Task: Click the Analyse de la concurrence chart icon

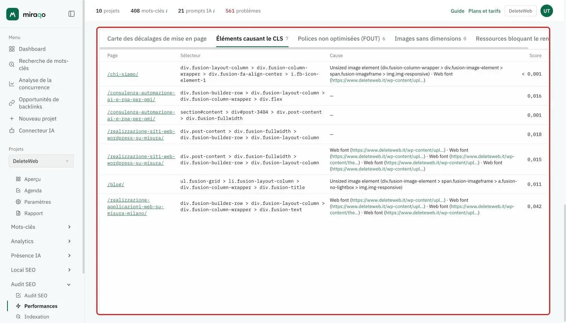Action: click(x=12, y=84)
